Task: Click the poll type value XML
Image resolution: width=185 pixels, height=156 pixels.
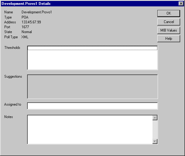Action: click(25, 37)
